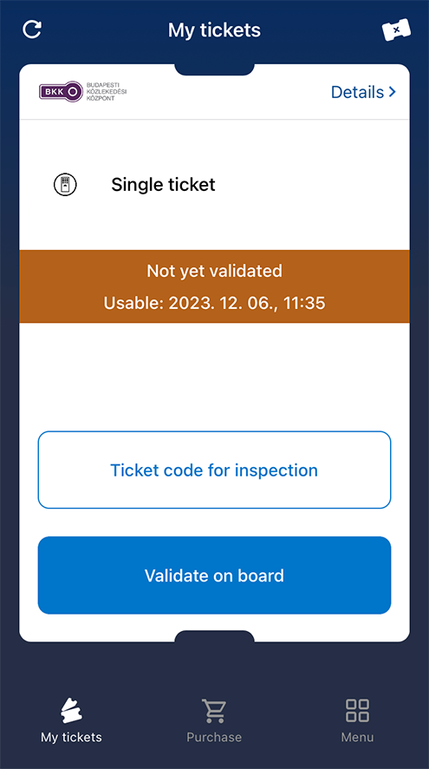Tap the Budapesti Közlekedési Központ text
Screen dimensions: 429x769
point(107,91)
